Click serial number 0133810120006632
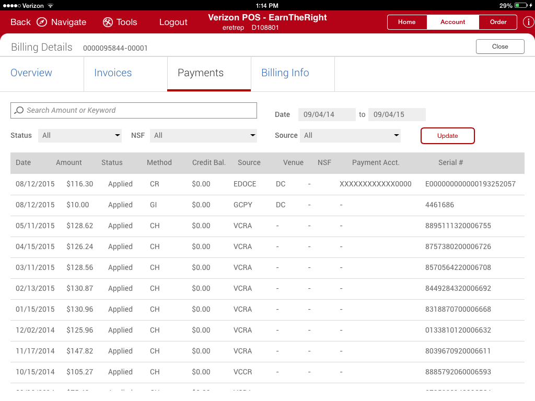Viewport: 535px width, 401px height. [458, 330]
